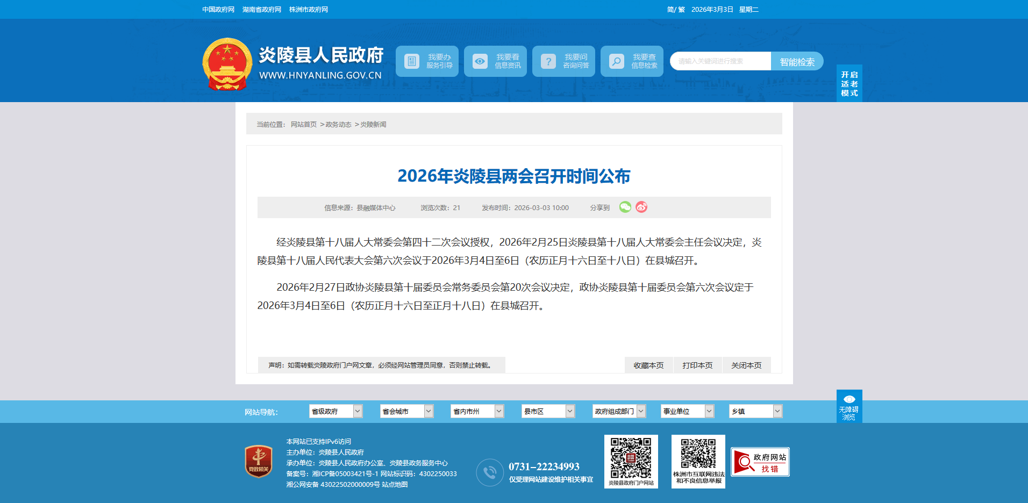This screenshot has height=503, width=1028.
Task: Open 我要办 服务引导 service guide
Action: [427, 61]
